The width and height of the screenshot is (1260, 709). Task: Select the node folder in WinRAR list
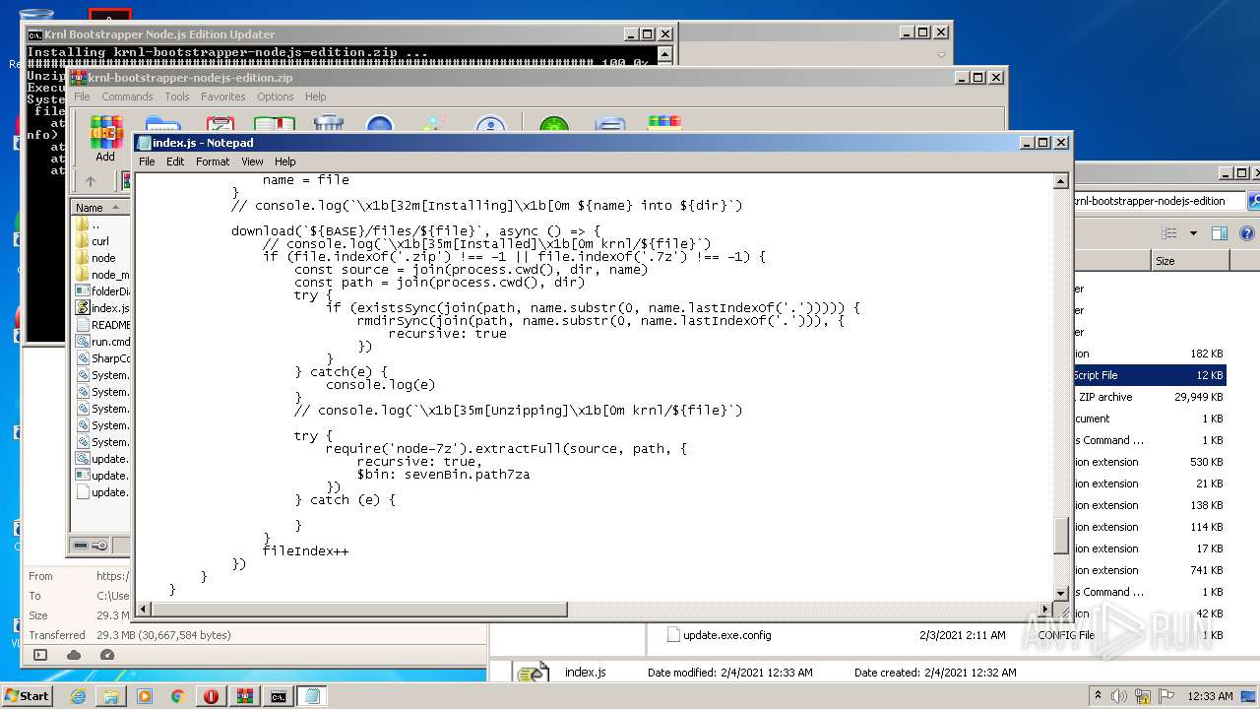pos(95,258)
